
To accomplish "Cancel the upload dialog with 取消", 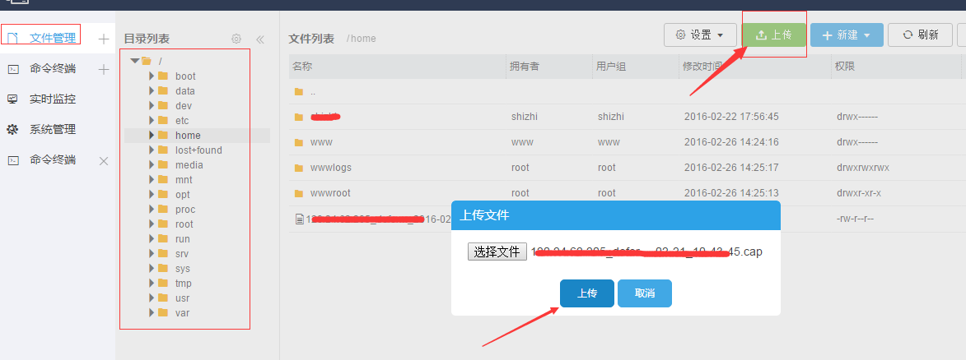I will tap(644, 293).
